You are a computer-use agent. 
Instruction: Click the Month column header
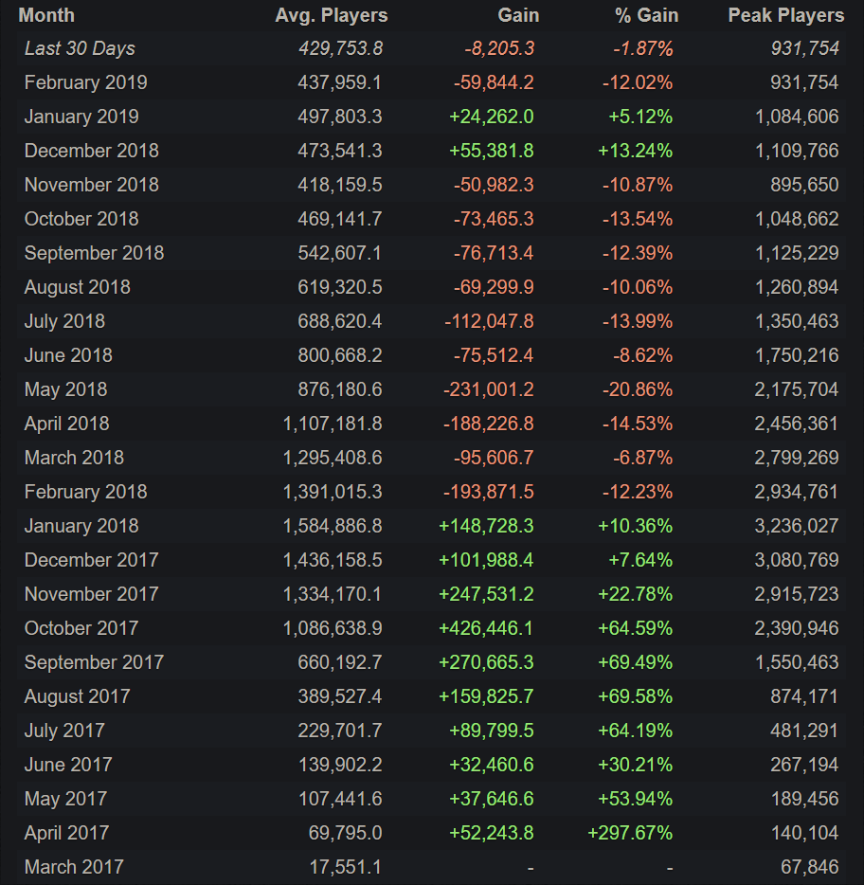point(46,15)
